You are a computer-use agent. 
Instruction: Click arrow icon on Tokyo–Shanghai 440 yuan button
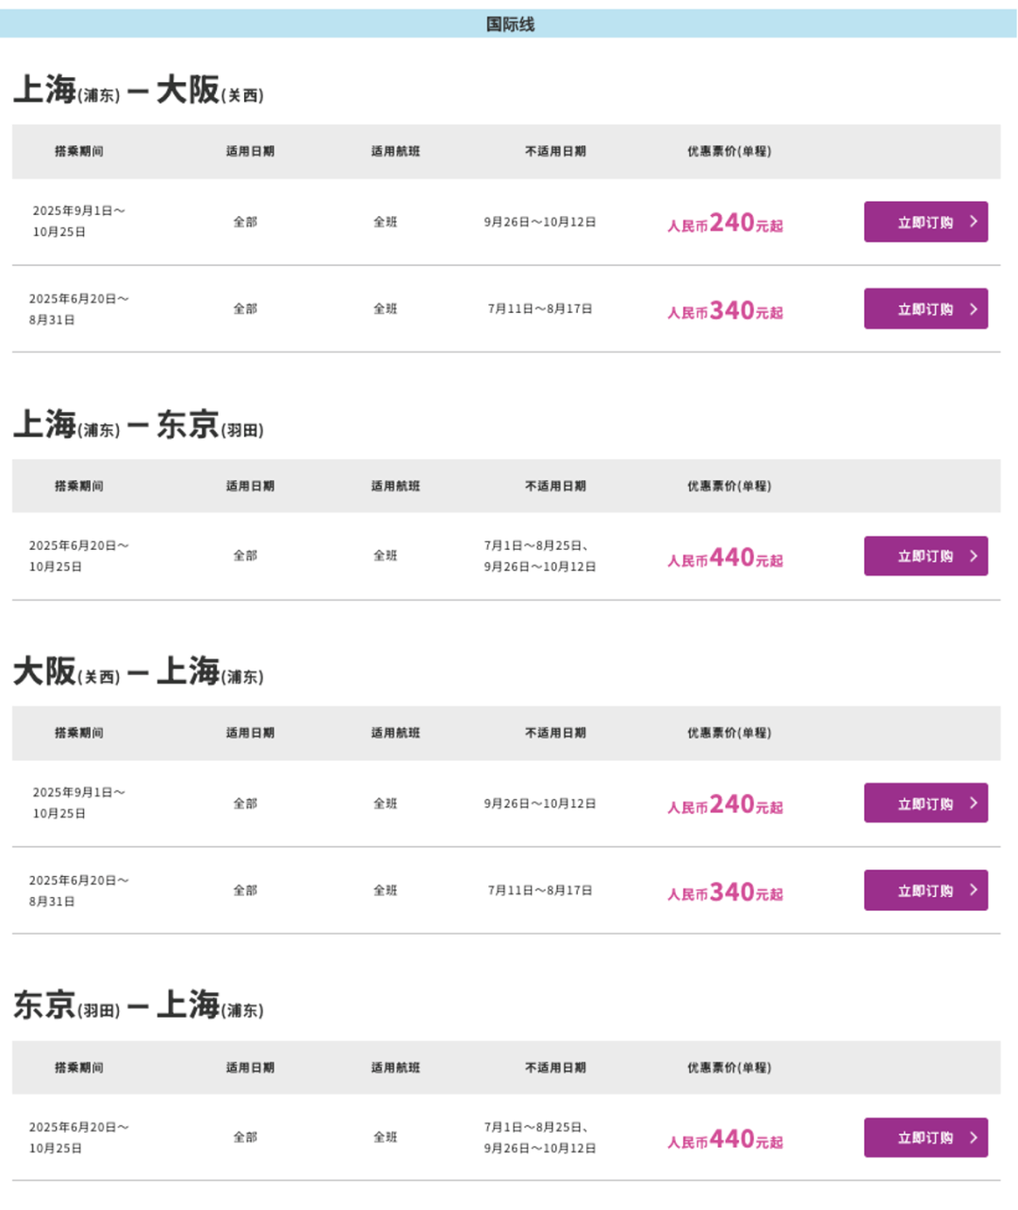pyautogui.click(x=974, y=1137)
